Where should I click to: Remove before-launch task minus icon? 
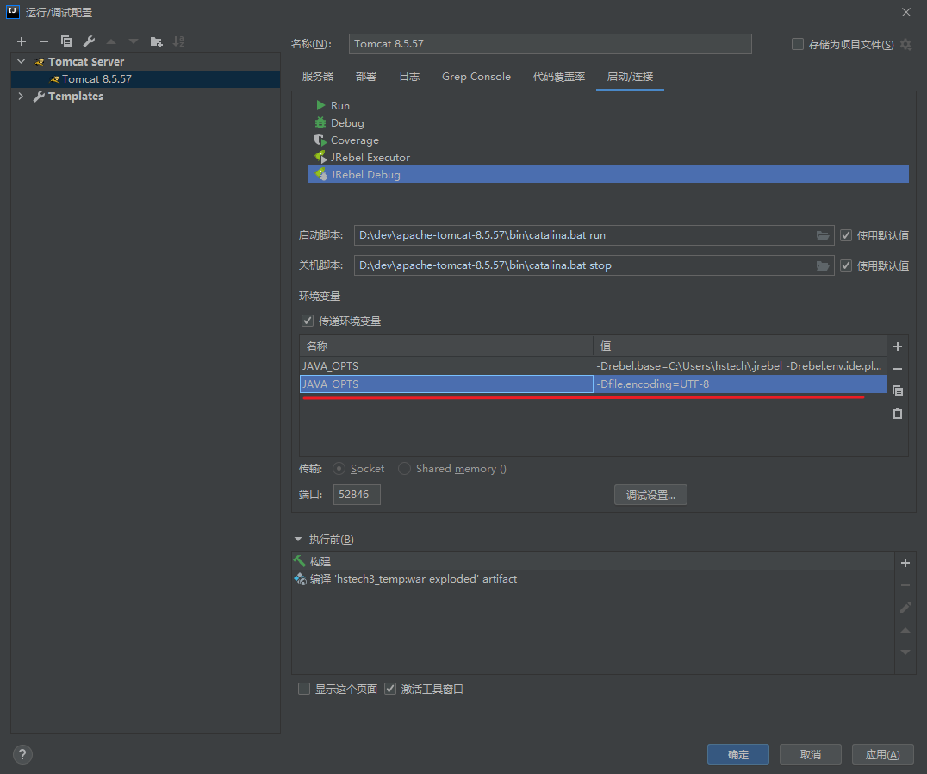[x=905, y=585]
